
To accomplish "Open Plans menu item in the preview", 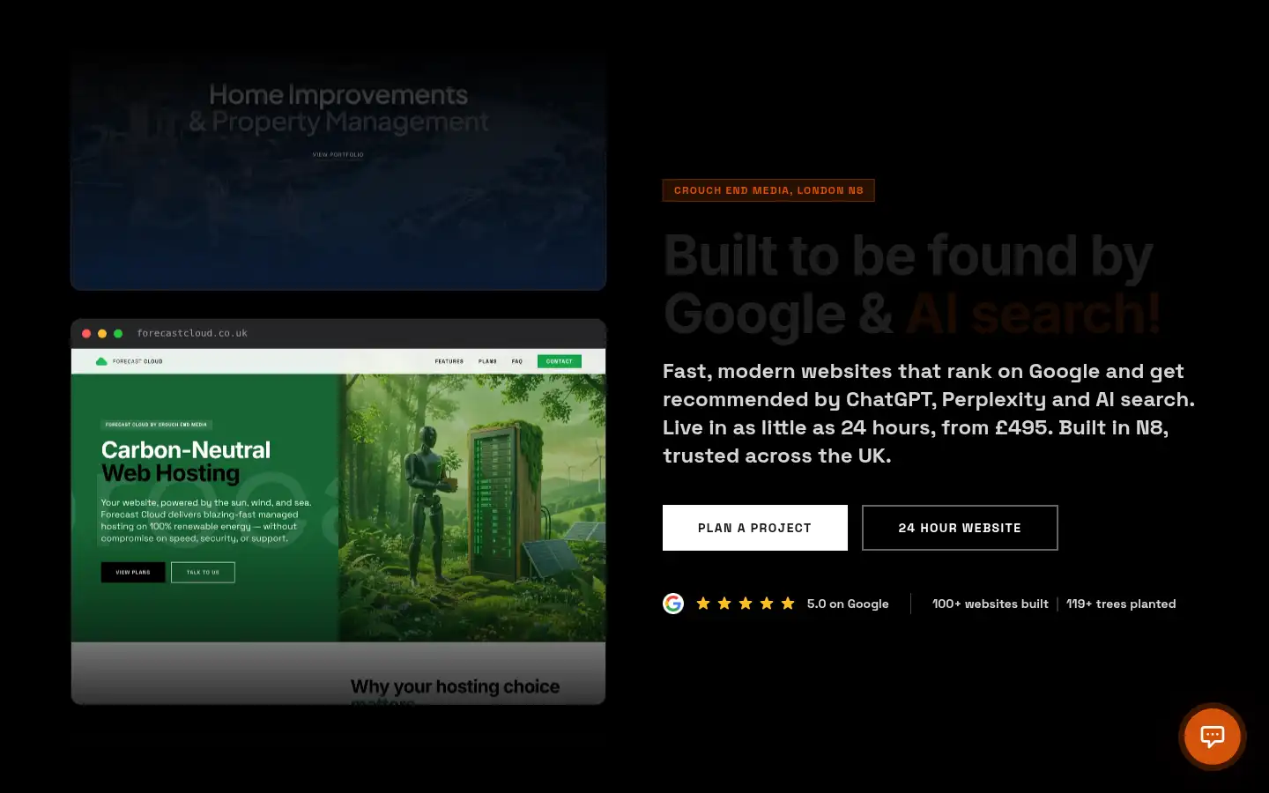I will pos(487,361).
